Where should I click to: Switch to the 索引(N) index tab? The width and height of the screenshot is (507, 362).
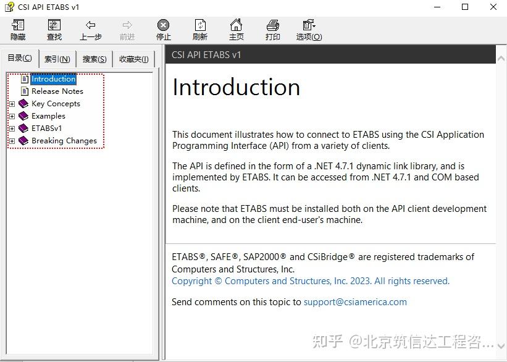point(57,59)
